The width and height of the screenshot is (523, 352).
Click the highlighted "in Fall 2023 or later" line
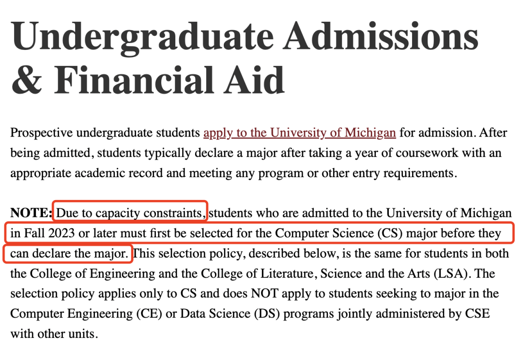(x=259, y=233)
